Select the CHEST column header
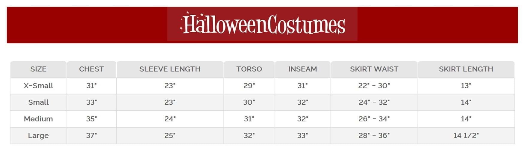Screen dimensions: 524x154 [x=91, y=69]
